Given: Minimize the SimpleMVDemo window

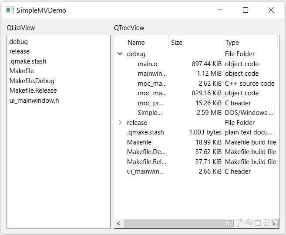Looking at the screenshot, I should [220, 10].
